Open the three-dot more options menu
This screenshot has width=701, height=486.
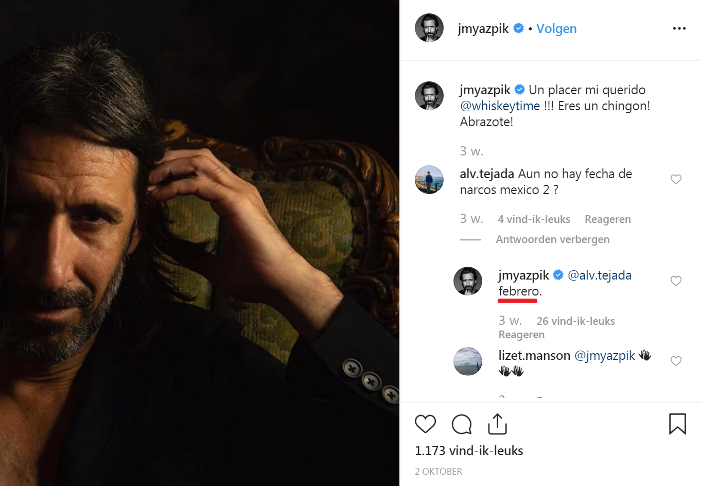[679, 28]
